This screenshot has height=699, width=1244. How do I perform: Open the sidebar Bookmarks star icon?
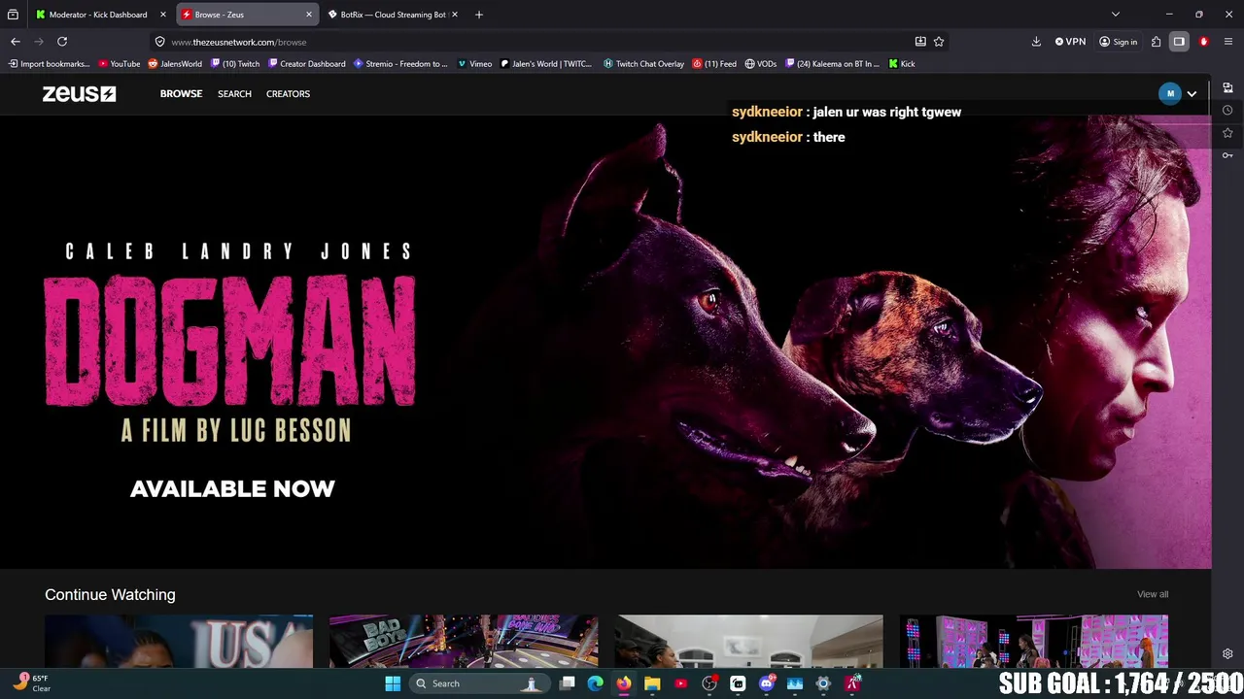1227,133
